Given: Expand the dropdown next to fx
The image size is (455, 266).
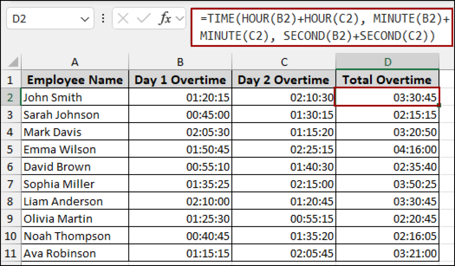Looking at the screenshot, I should pos(180,19).
